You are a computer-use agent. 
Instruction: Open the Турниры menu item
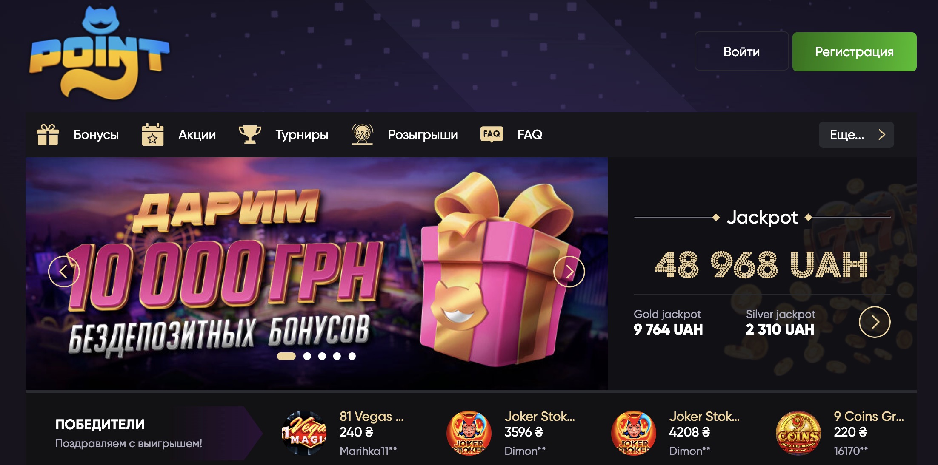302,135
